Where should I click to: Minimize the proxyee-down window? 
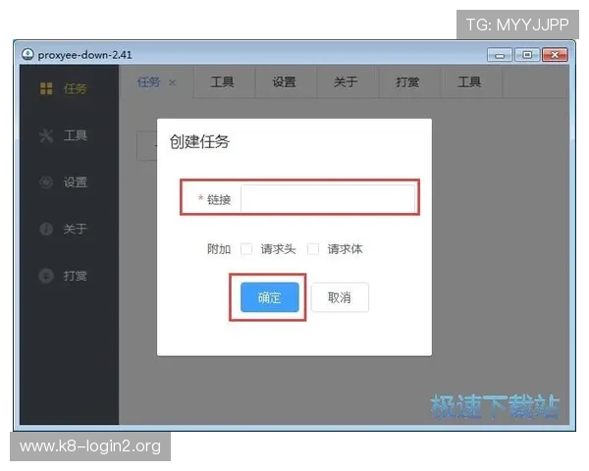pos(500,55)
